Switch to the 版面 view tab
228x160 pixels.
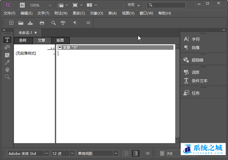pos(60,40)
